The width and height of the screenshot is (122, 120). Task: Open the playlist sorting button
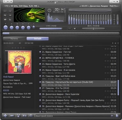click(x=25, y=116)
